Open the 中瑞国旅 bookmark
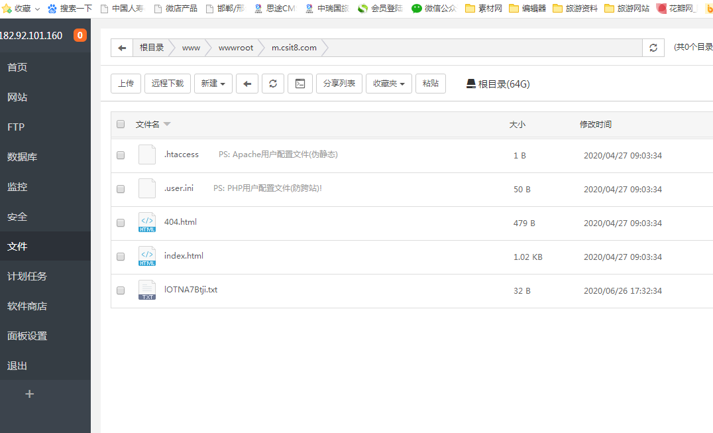 point(327,9)
